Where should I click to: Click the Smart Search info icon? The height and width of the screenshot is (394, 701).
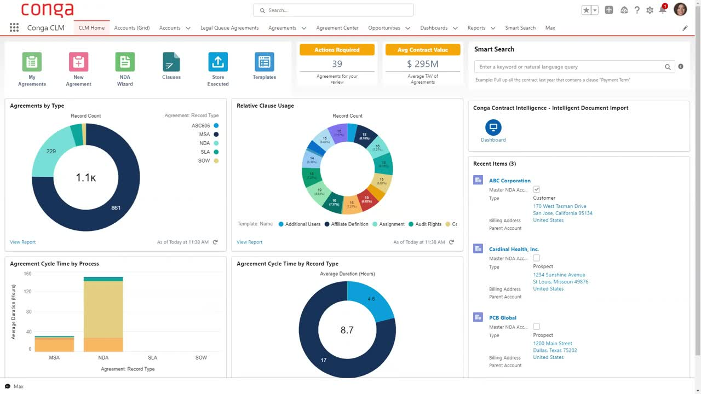(x=681, y=67)
